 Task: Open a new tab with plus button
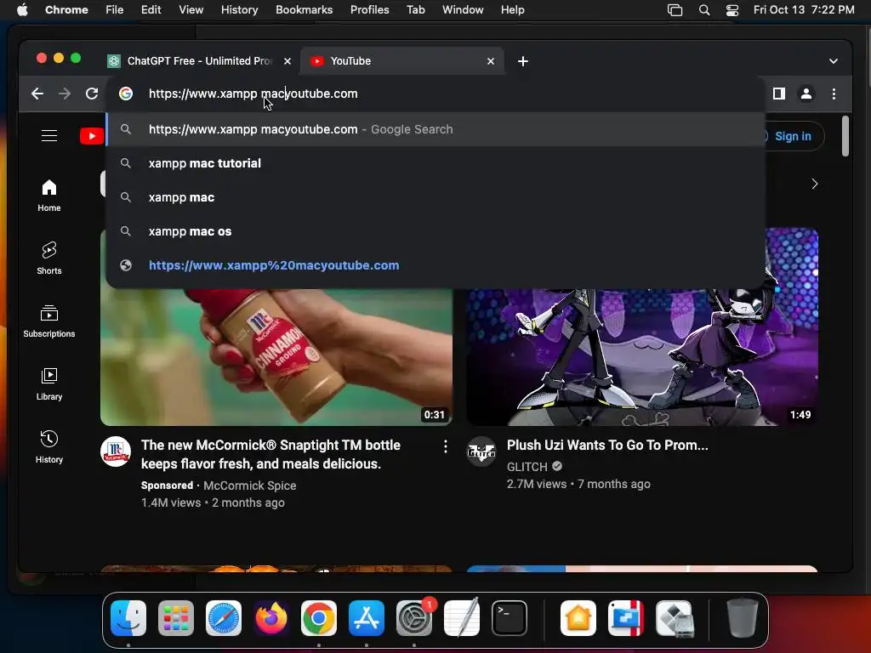coord(523,61)
